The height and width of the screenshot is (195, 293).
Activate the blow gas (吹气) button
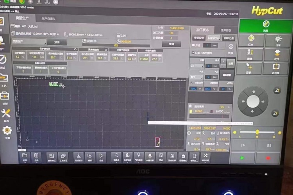click(x=277, y=55)
